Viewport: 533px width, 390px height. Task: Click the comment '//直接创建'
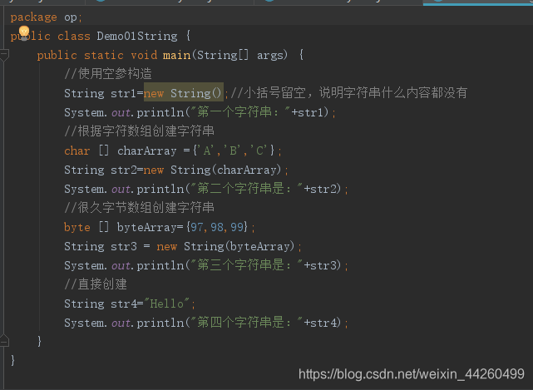click(x=96, y=284)
